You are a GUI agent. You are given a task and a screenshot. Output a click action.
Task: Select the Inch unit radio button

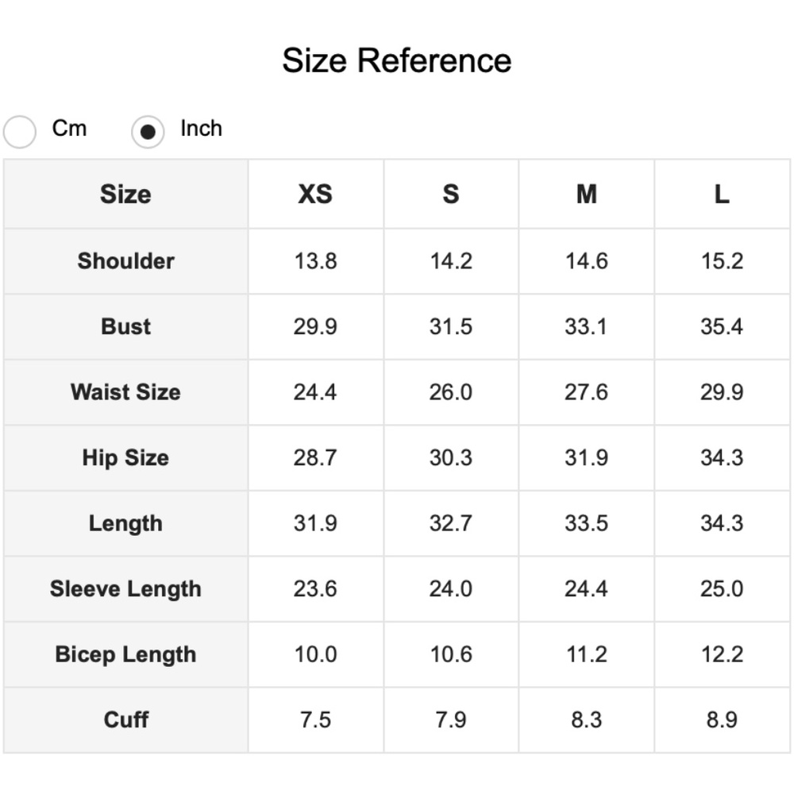coord(148,131)
